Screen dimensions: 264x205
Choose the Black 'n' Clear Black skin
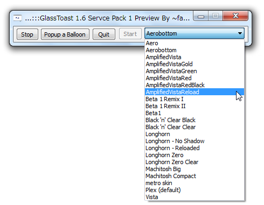(194, 120)
